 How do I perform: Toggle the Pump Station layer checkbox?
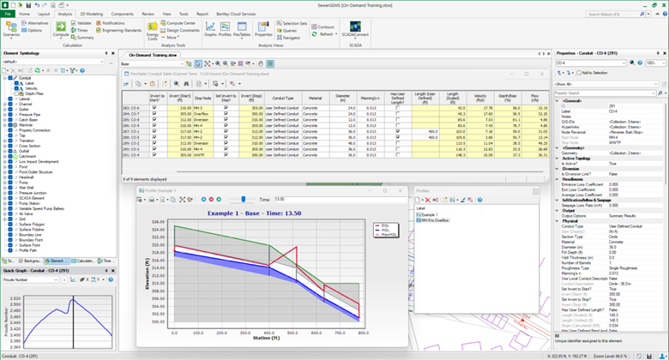point(10,203)
